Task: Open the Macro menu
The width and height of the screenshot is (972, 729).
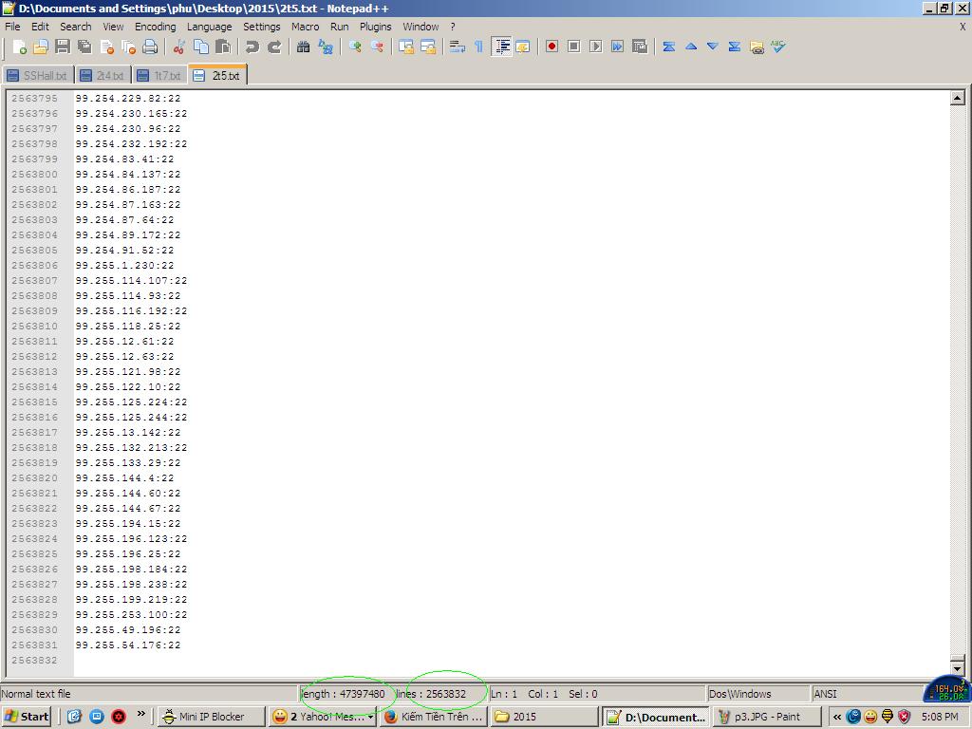Action: (x=305, y=27)
